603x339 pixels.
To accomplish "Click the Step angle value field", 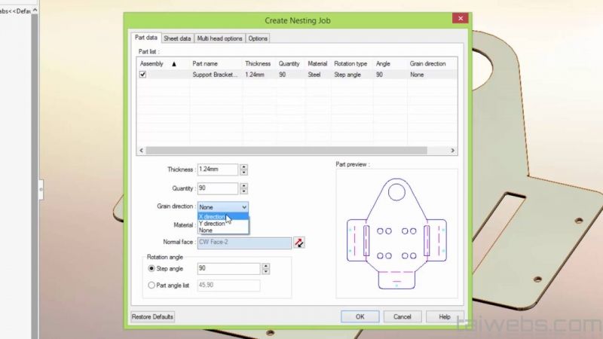I will [228, 268].
